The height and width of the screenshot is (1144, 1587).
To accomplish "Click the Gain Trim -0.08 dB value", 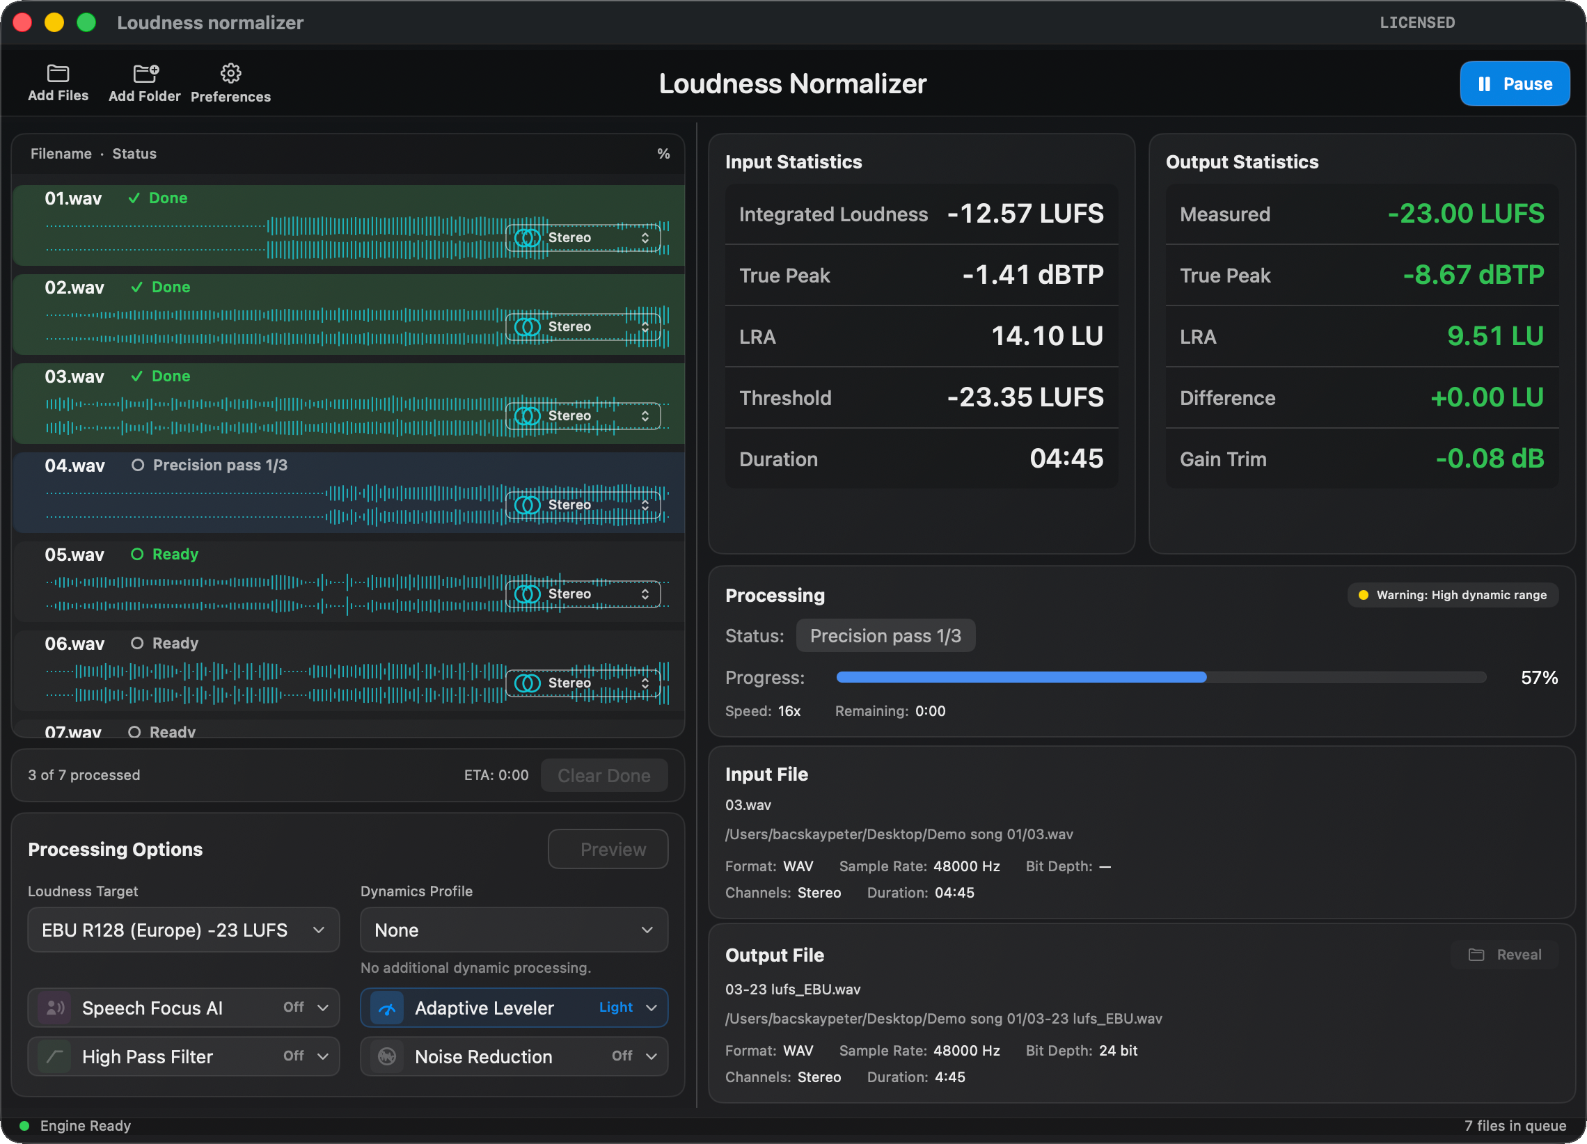I will [x=1489, y=459].
